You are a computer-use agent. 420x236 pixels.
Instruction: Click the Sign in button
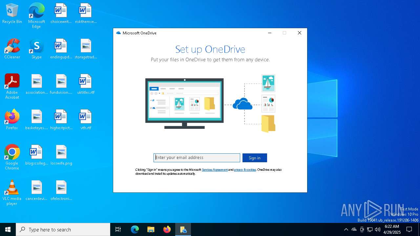pos(255,158)
